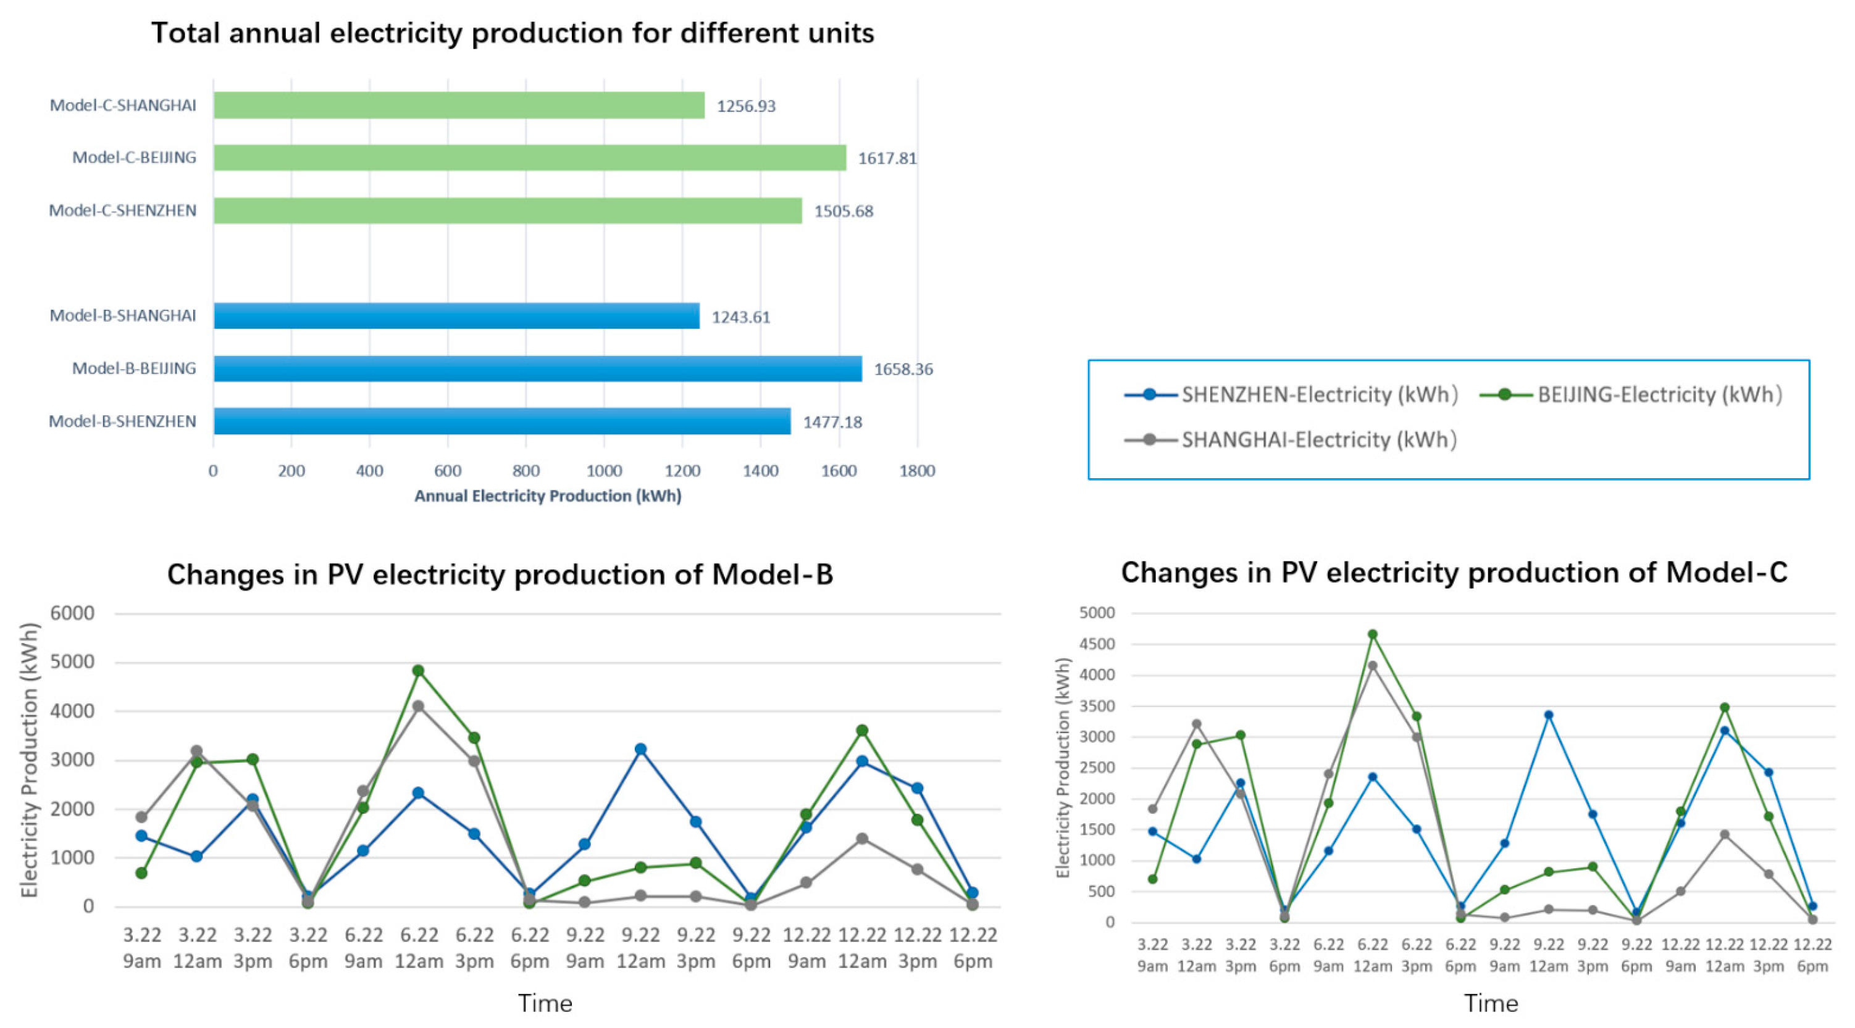Click Model-C chart title text
Image resolution: width=1855 pixels, height=1028 pixels.
(x=1454, y=573)
